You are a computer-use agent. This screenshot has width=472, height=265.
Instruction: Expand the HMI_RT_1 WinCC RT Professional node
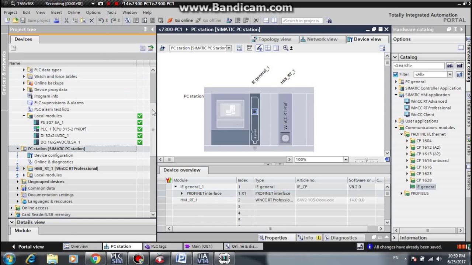tap(24, 169)
